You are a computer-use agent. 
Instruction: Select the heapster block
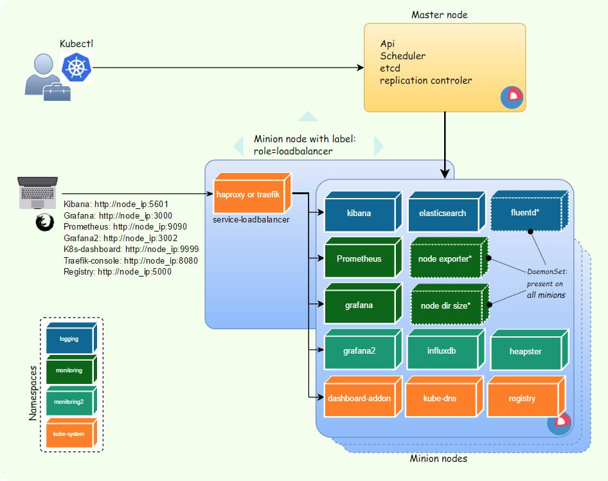(x=530, y=350)
